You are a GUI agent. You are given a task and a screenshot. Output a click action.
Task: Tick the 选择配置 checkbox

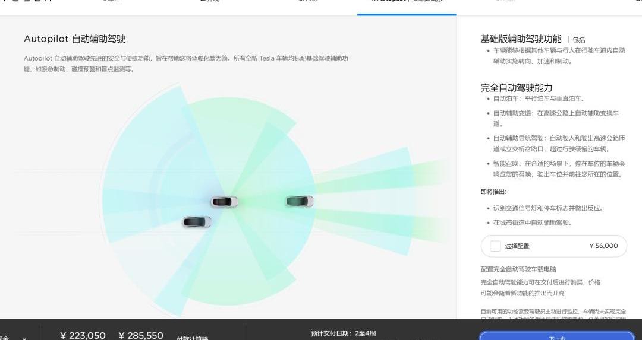click(x=495, y=246)
